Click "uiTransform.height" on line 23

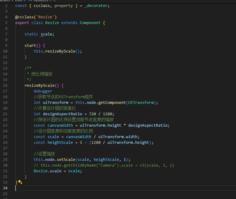pyautogui.click(x=100, y=125)
